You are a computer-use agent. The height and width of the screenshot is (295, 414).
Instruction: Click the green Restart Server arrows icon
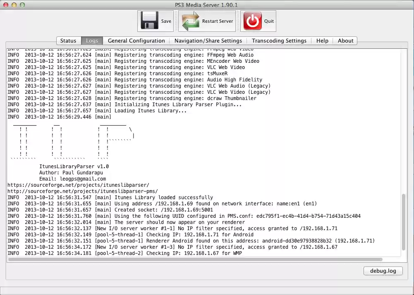tap(190, 21)
